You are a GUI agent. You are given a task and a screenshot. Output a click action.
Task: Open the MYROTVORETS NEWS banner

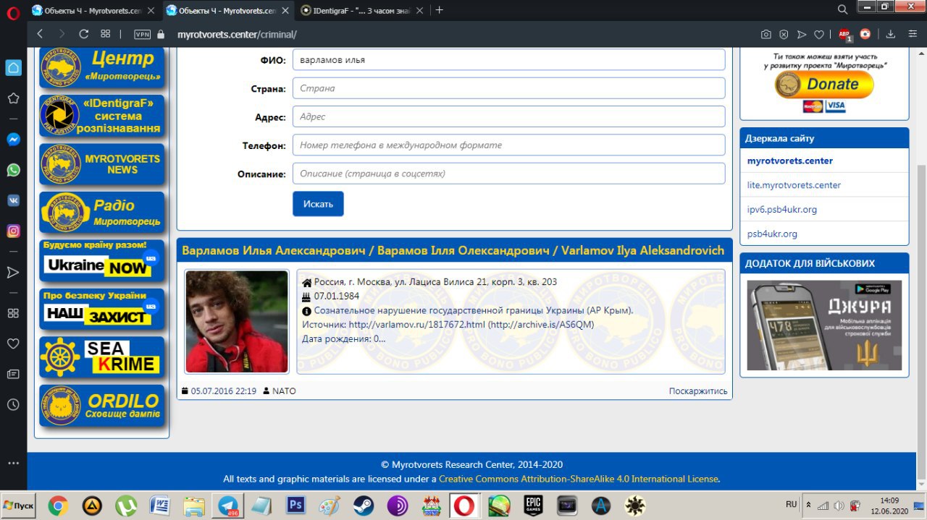coord(102,164)
